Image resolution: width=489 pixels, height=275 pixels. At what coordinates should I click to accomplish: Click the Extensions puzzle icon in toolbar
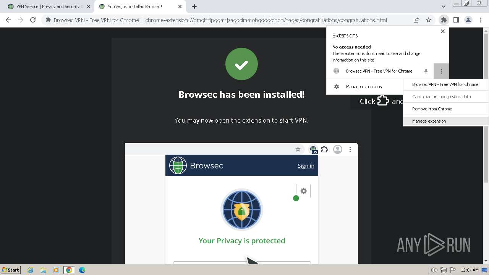(444, 20)
